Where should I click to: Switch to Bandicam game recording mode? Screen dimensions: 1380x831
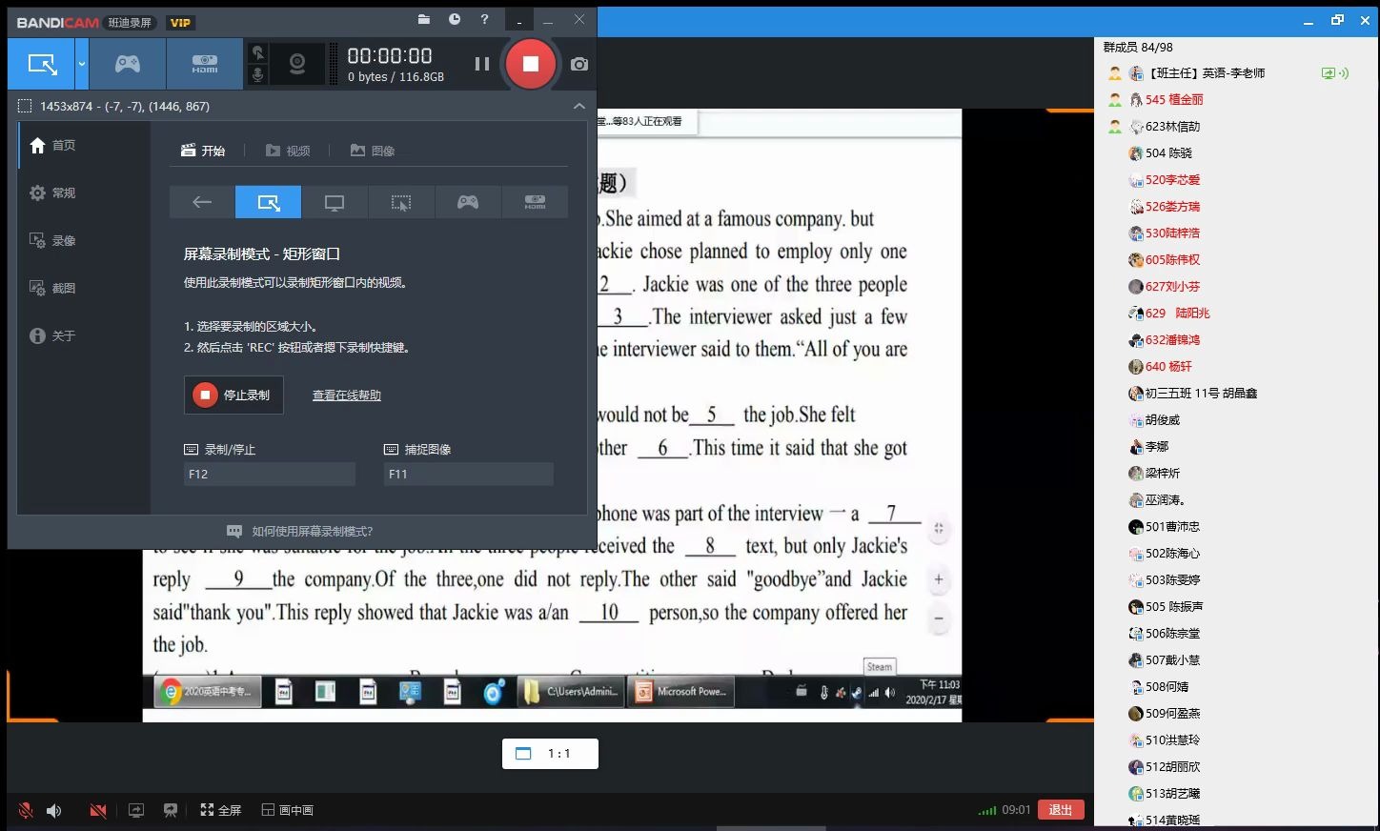coord(128,64)
